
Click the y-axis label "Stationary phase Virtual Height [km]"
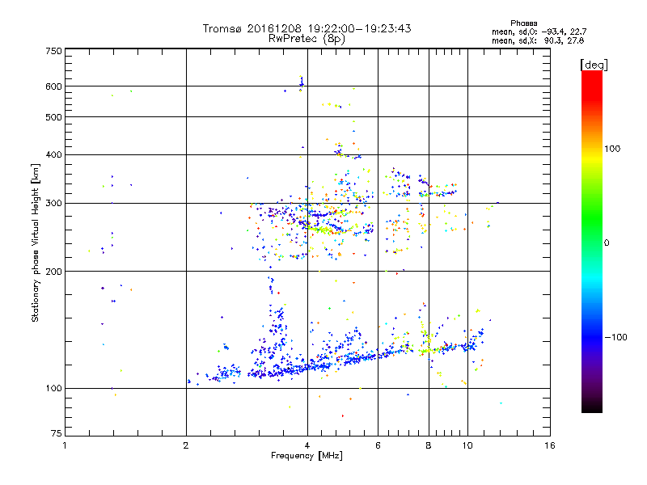(35, 242)
